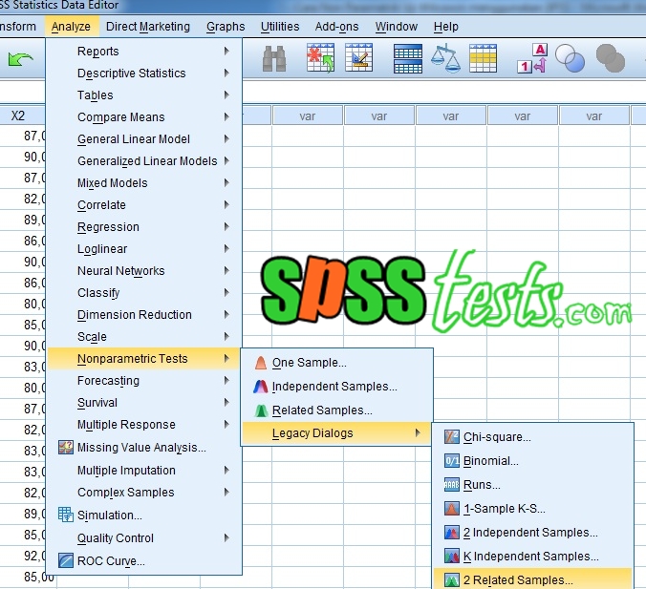646x589 pixels.
Task: Click the Find binoculars icon
Action: click(x=274, y=59)
